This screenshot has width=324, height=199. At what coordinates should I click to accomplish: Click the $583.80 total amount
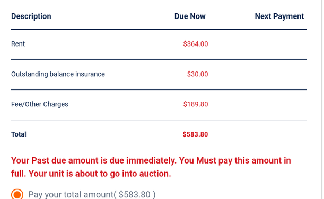point(195,134)
